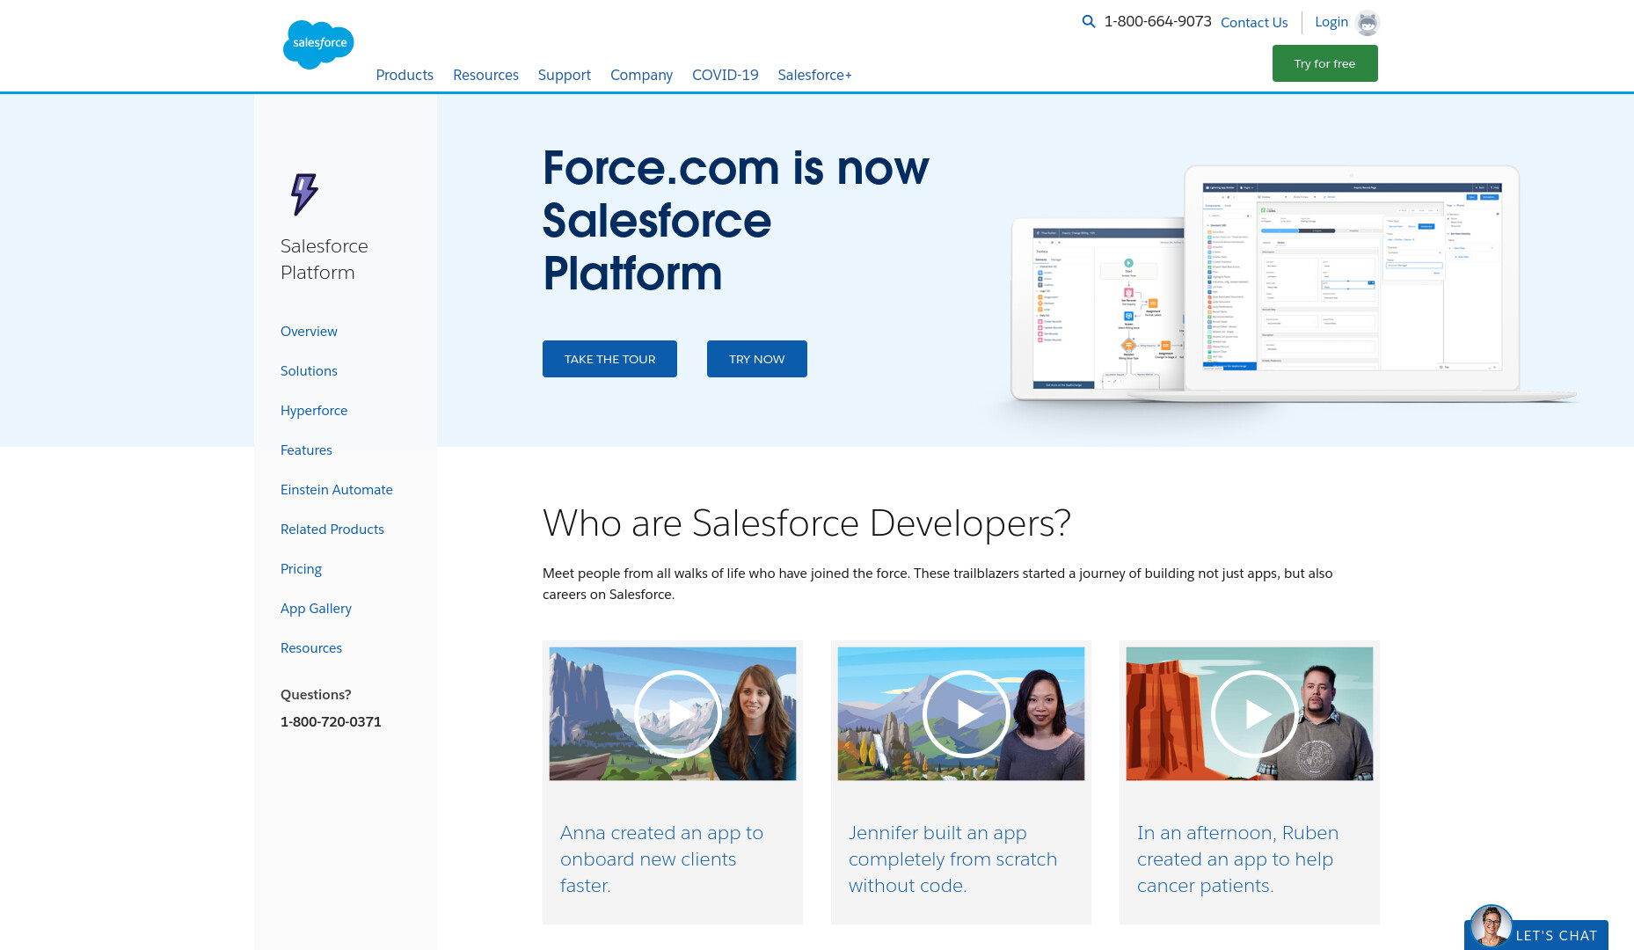
Task: Open the Salesforce+ nav item
Action: tap(814, 75)
